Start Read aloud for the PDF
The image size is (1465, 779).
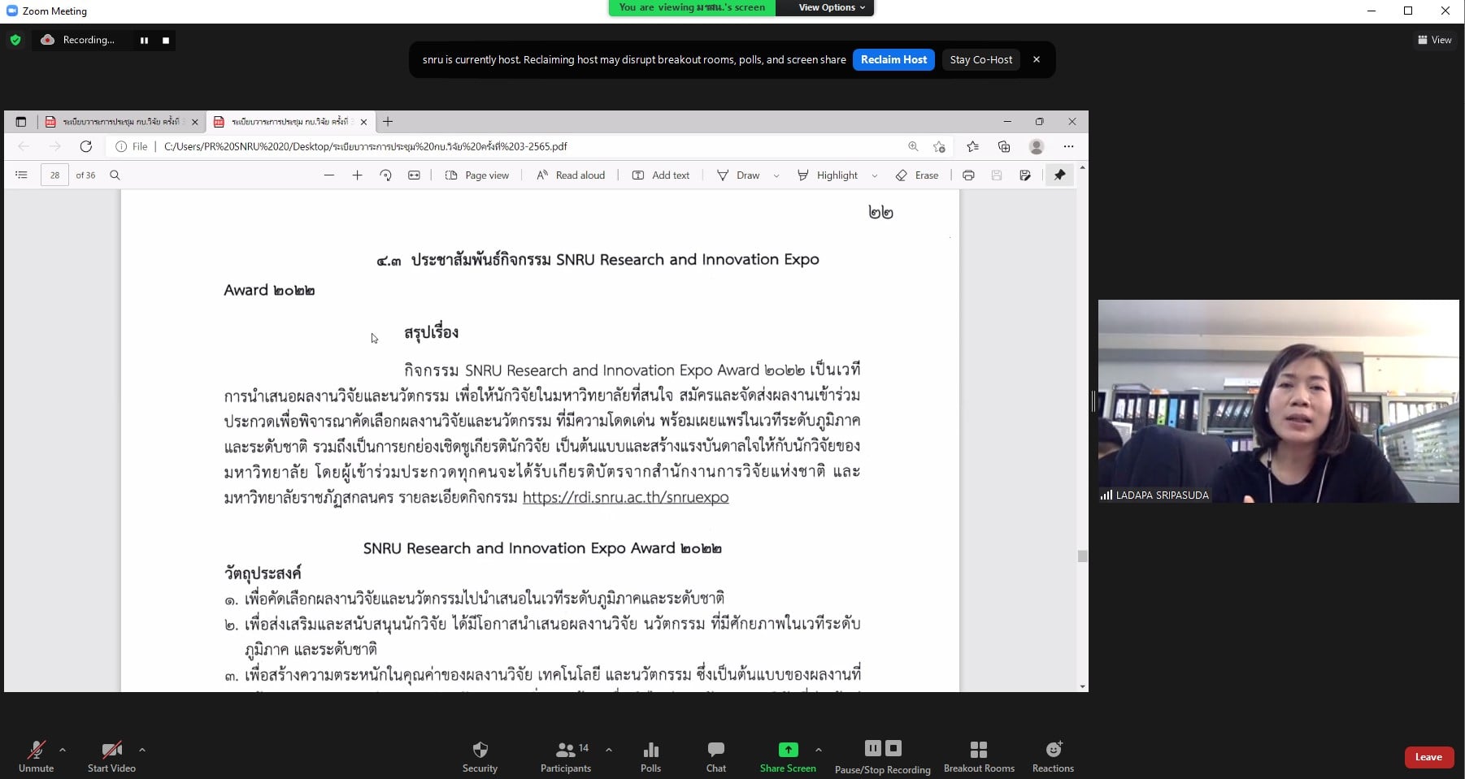tap(571, 175)
